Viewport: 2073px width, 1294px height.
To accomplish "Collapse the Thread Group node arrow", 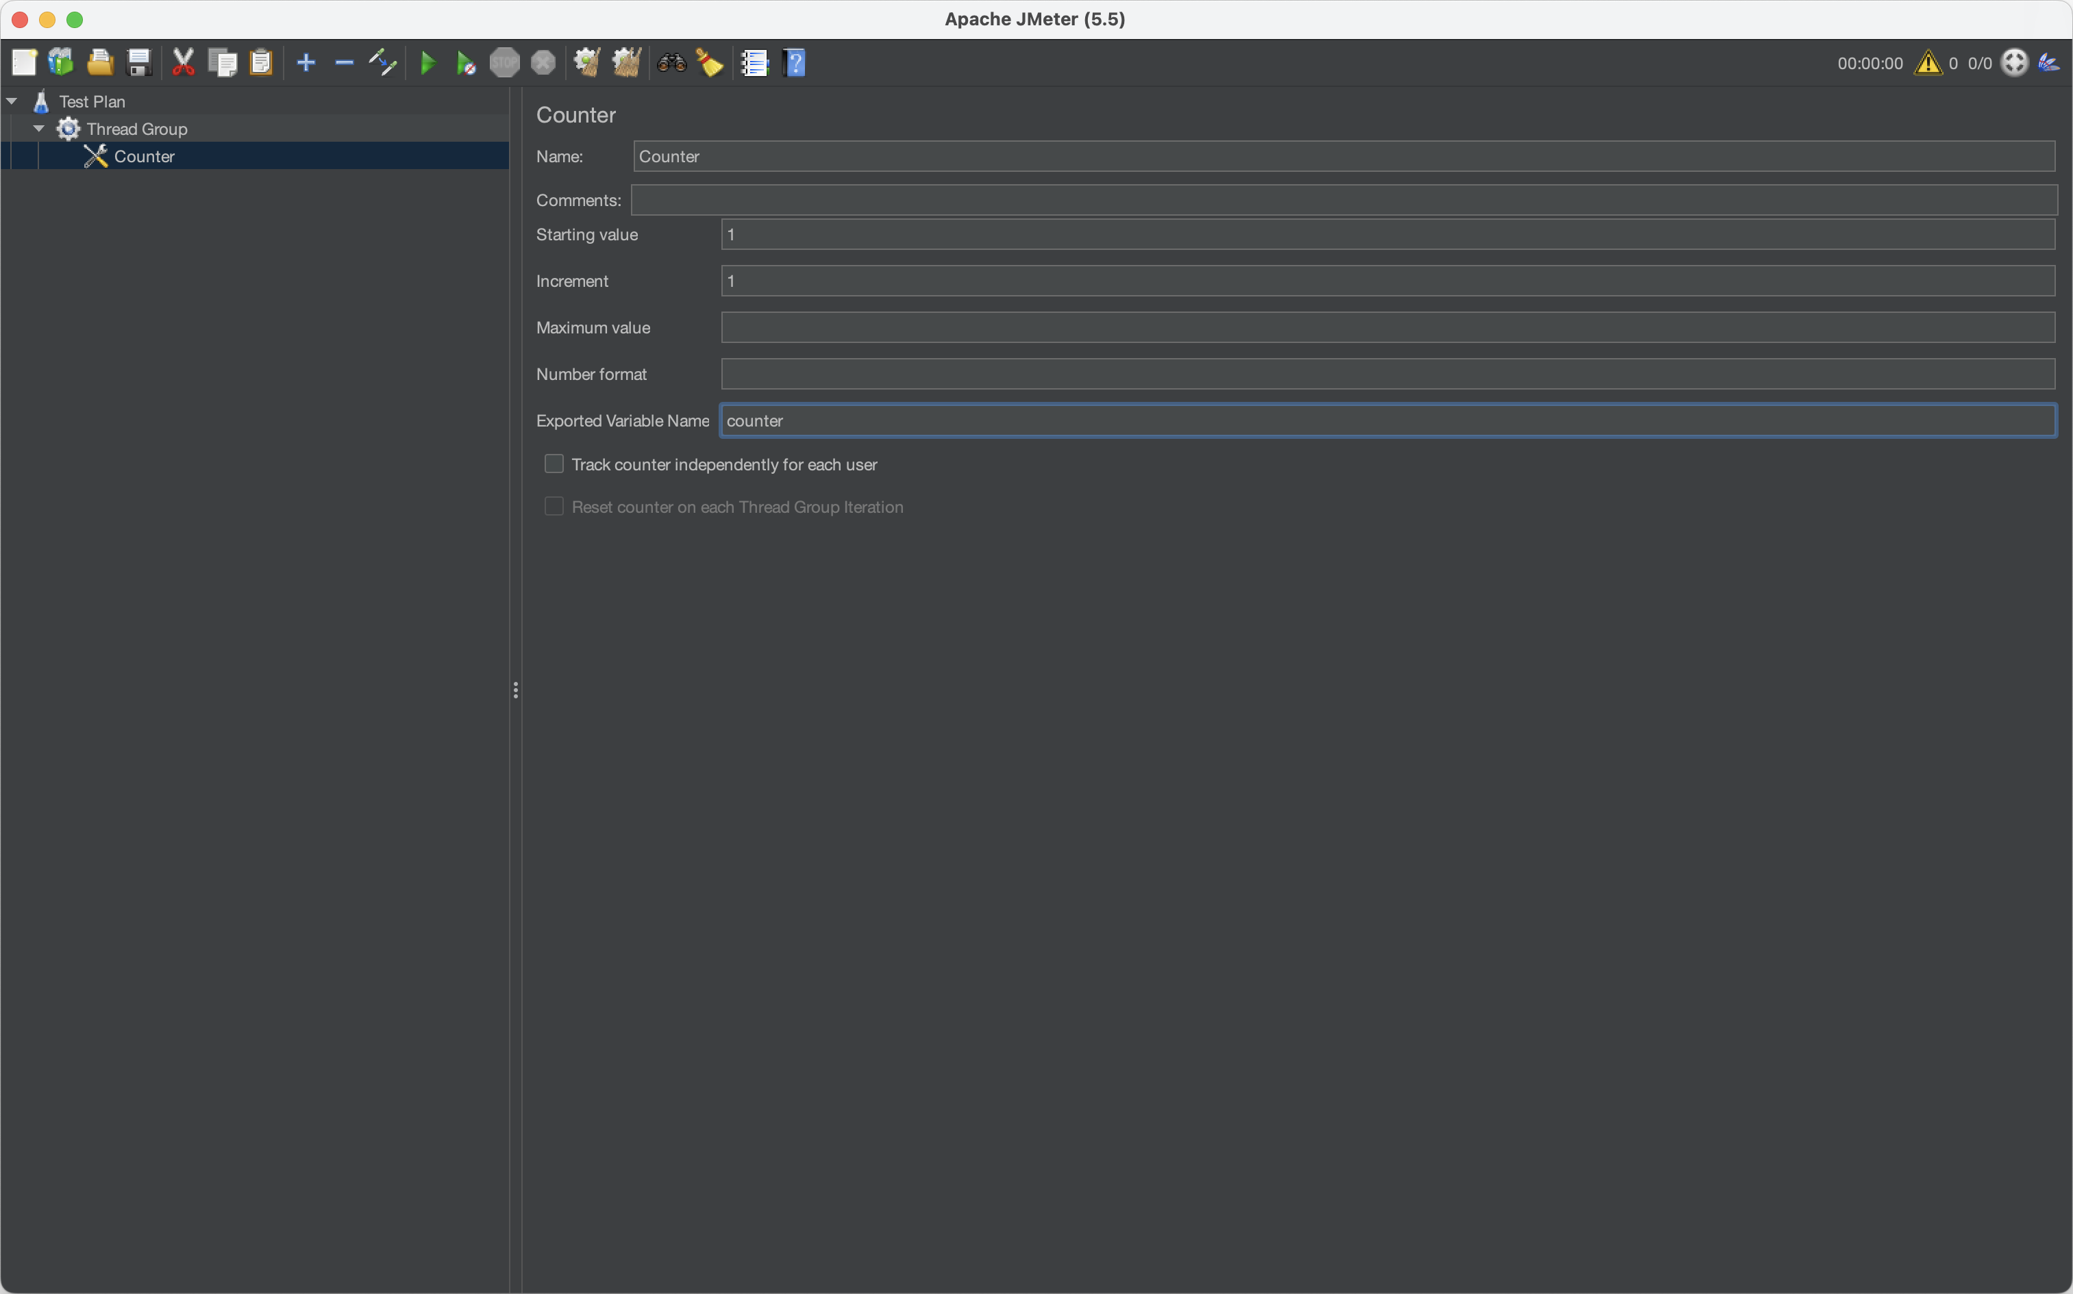I will tap(38, 129).
